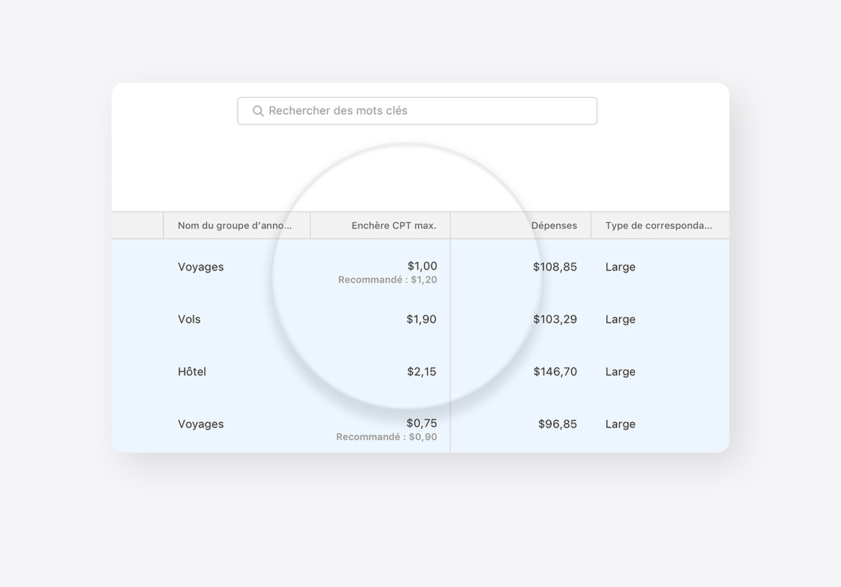This screenshot has height=587, width=841.
Task: Select the blank first column header cell
Action: click(x=137, y=226)
